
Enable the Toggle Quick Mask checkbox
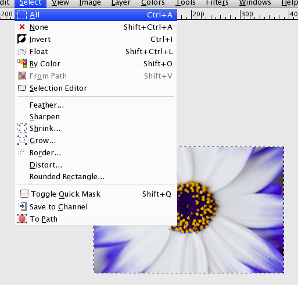(24, 194)
